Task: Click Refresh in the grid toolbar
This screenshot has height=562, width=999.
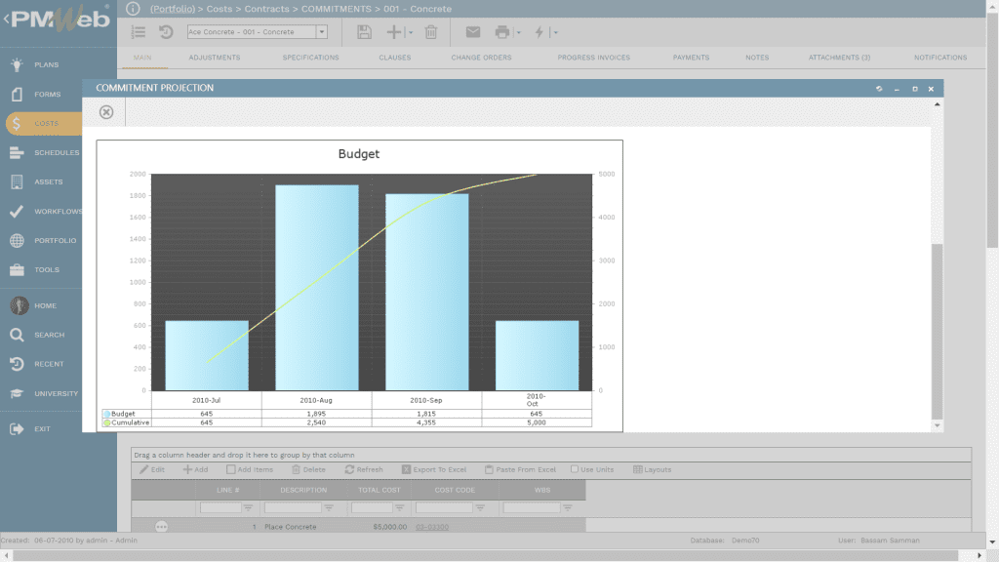Action: click(x=364, y=469)
